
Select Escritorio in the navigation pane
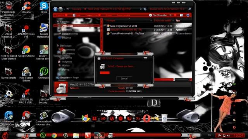click(x=67, y=30)
